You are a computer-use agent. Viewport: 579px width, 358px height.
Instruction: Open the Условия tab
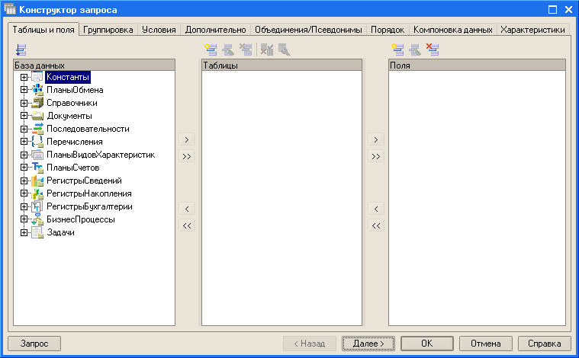coord(159,30)
